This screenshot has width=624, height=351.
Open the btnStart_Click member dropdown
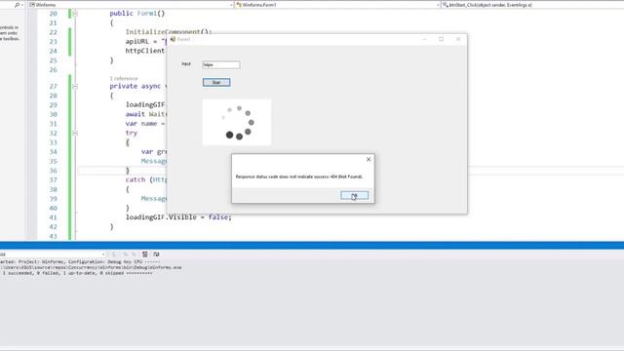point(533,5)
